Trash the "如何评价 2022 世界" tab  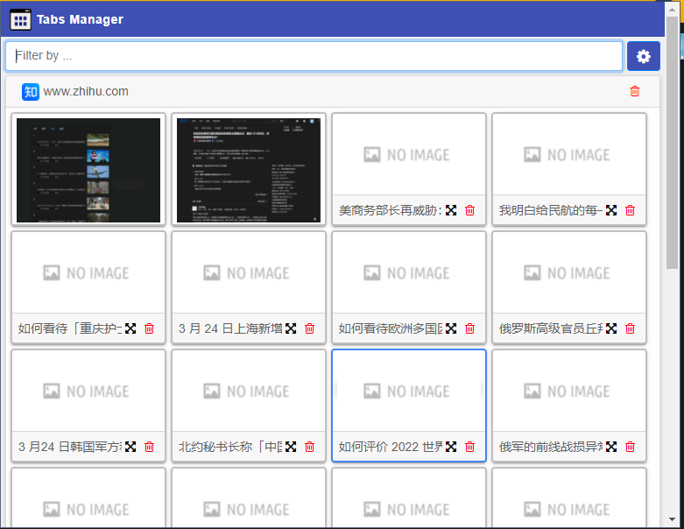click(x=469, y=447)
